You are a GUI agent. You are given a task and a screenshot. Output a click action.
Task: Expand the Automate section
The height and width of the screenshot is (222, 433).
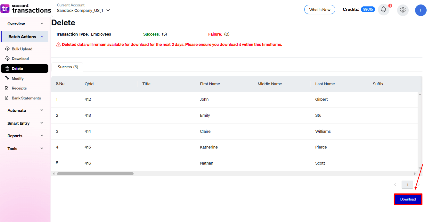25,111
